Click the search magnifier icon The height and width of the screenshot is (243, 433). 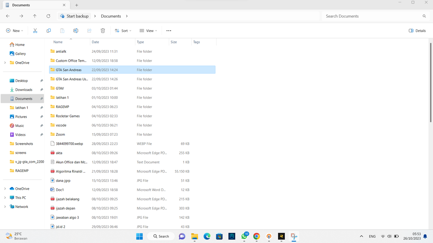pyautogui.click(x=424, y=16)
